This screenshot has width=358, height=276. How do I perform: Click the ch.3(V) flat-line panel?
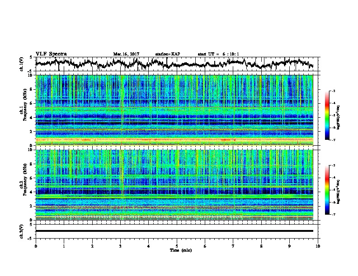[177, 231]
